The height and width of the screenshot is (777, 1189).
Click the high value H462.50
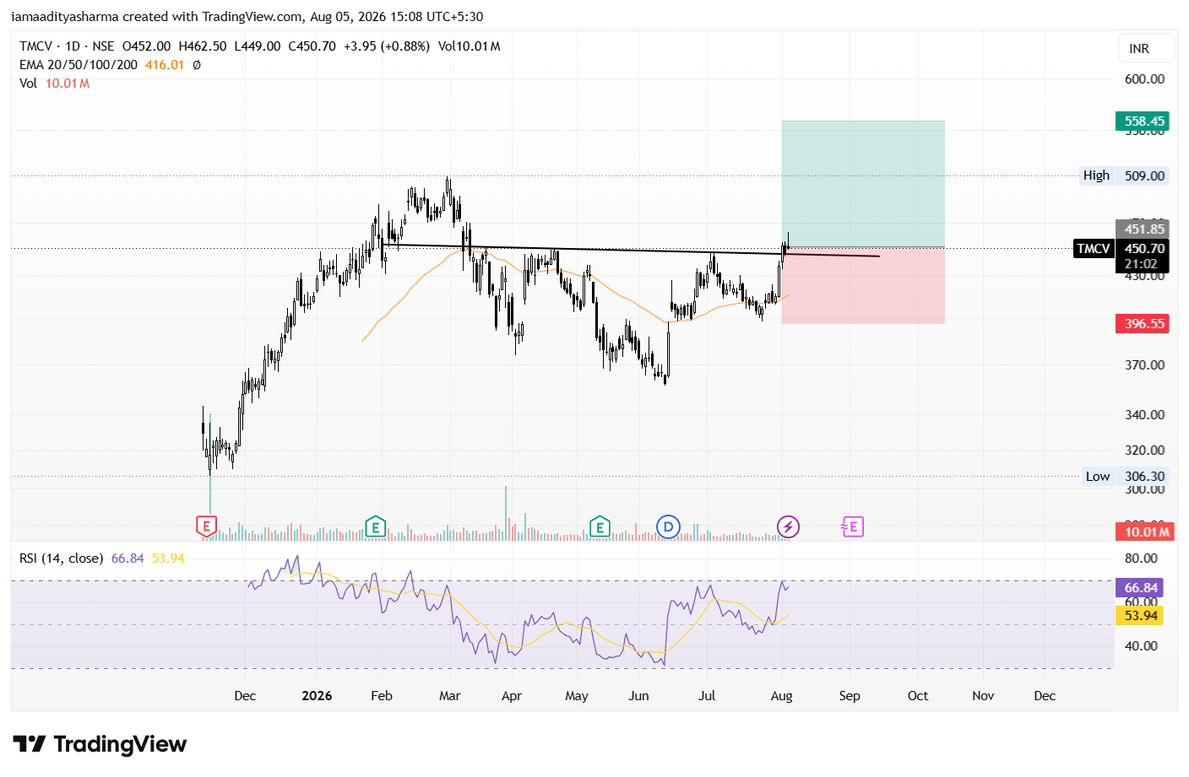tap(203, 46)
